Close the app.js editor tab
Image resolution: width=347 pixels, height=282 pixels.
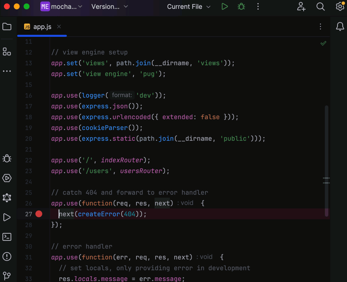pyautogui.click(x=59, y=26)
